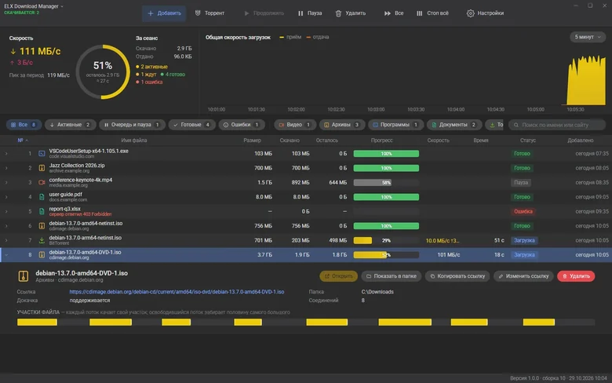This screenshot has width=612, height=383.
Task: Click Изменить ссылку button
Action: pos(523,276)
